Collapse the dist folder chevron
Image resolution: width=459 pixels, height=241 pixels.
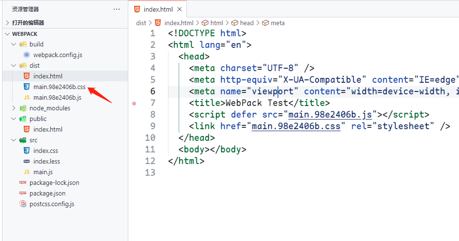click(x=13, y=65)
